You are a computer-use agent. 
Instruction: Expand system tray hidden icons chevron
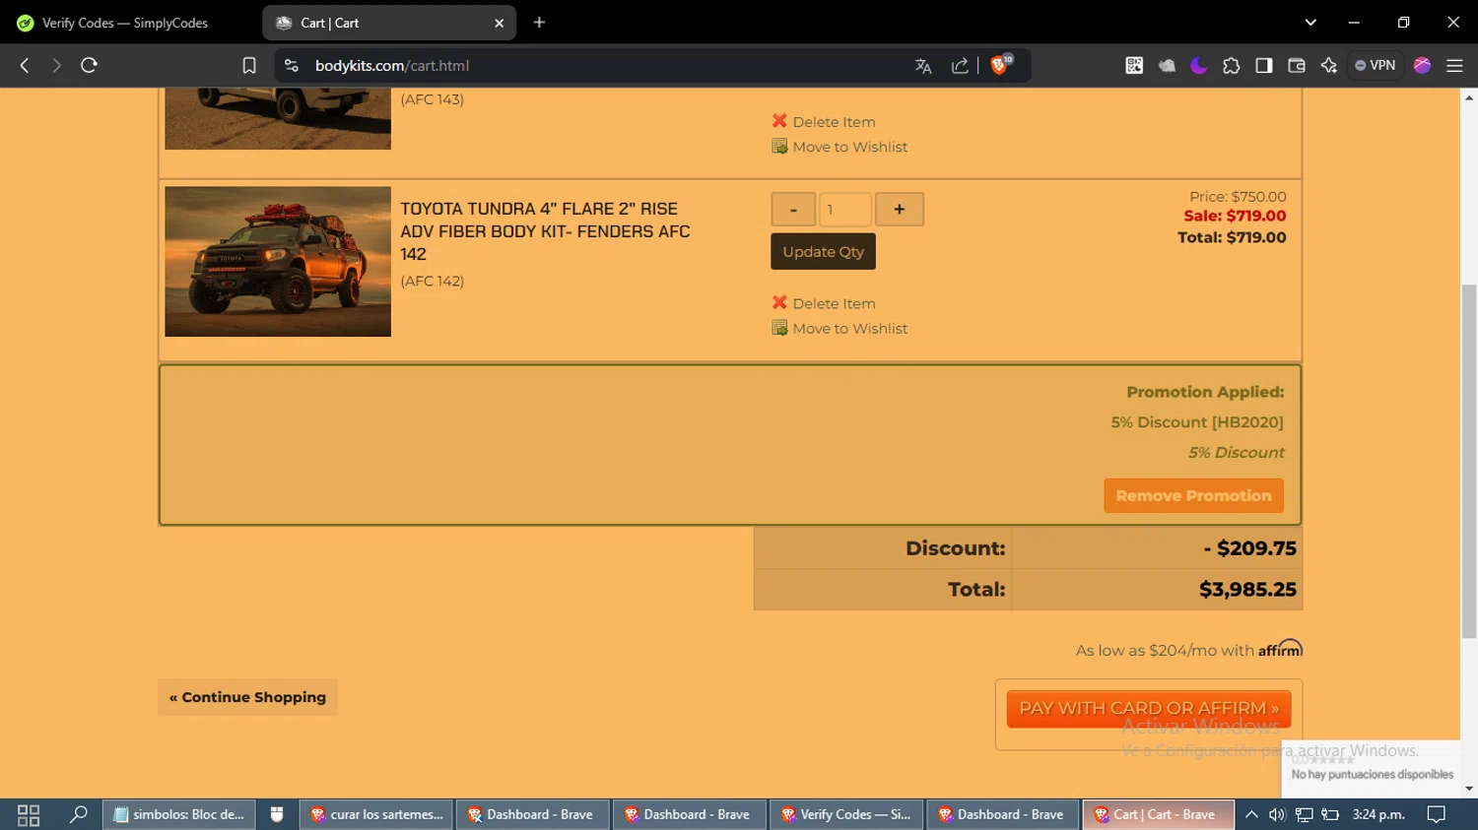coord(1251,814)
